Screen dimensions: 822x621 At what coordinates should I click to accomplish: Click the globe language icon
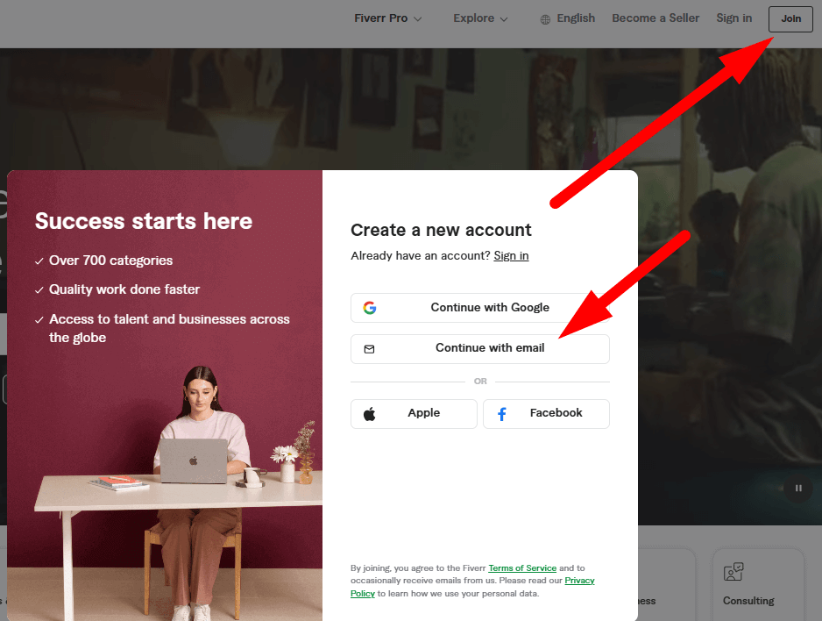click(545, 19)
